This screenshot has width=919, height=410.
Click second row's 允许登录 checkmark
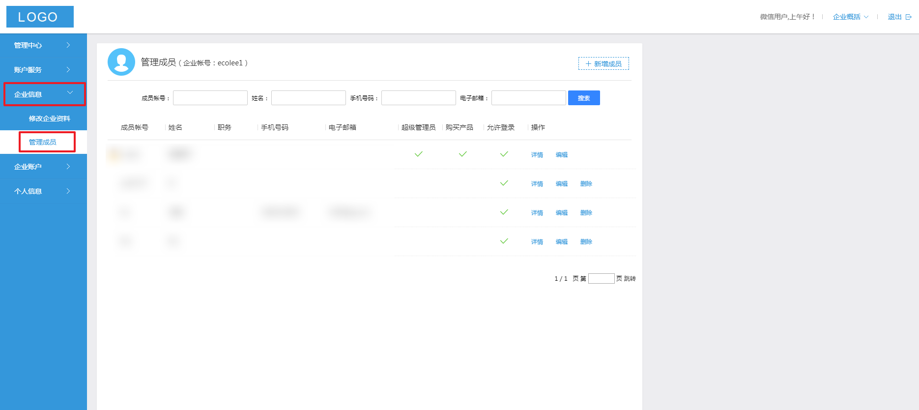(504, 183)
